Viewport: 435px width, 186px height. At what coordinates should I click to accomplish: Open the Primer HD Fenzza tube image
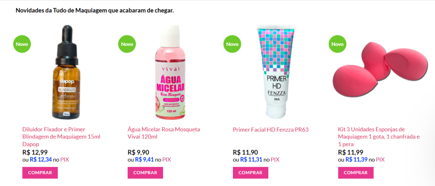click(x=277, y=72)
